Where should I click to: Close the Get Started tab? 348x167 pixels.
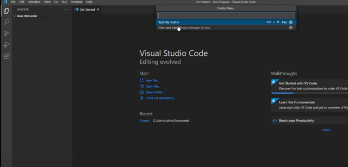pos(98,10)
